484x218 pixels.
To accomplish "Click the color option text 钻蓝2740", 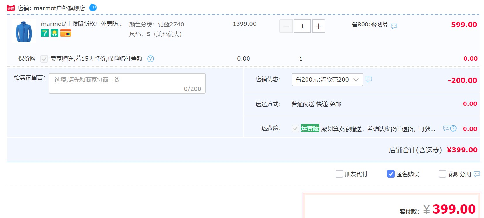I will pyautogui.click(x=171, y=25).
